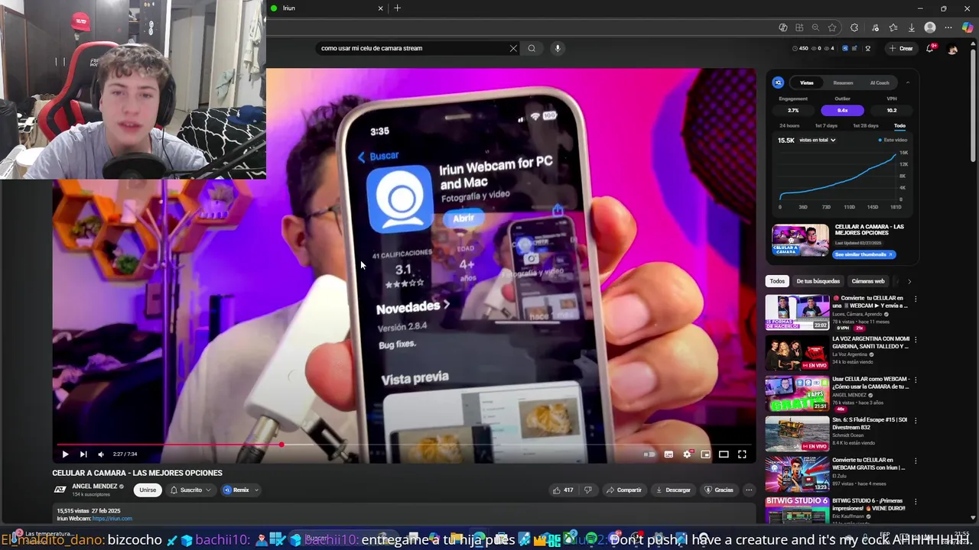Open options for Fluid Escape livestream

coord(916,421)
